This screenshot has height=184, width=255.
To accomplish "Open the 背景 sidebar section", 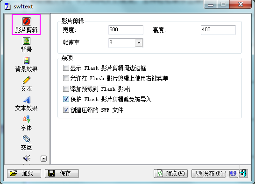I will click(x=26, y=44).
